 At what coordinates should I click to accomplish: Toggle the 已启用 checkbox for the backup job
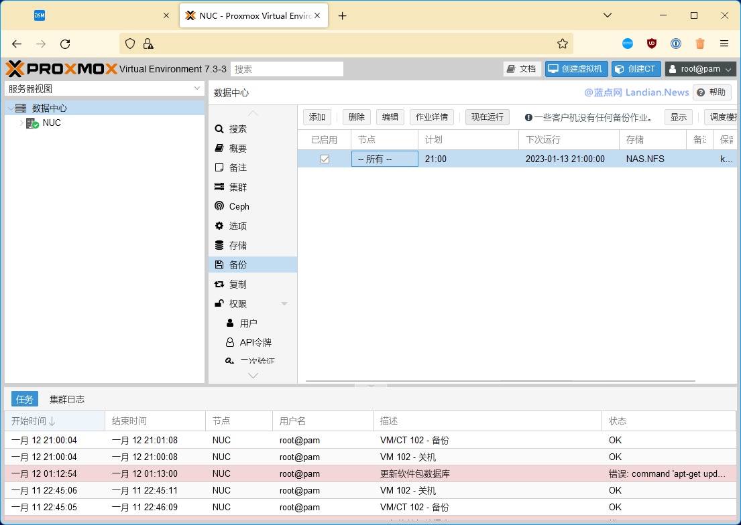pyautogui.click(x=325, y=159)
